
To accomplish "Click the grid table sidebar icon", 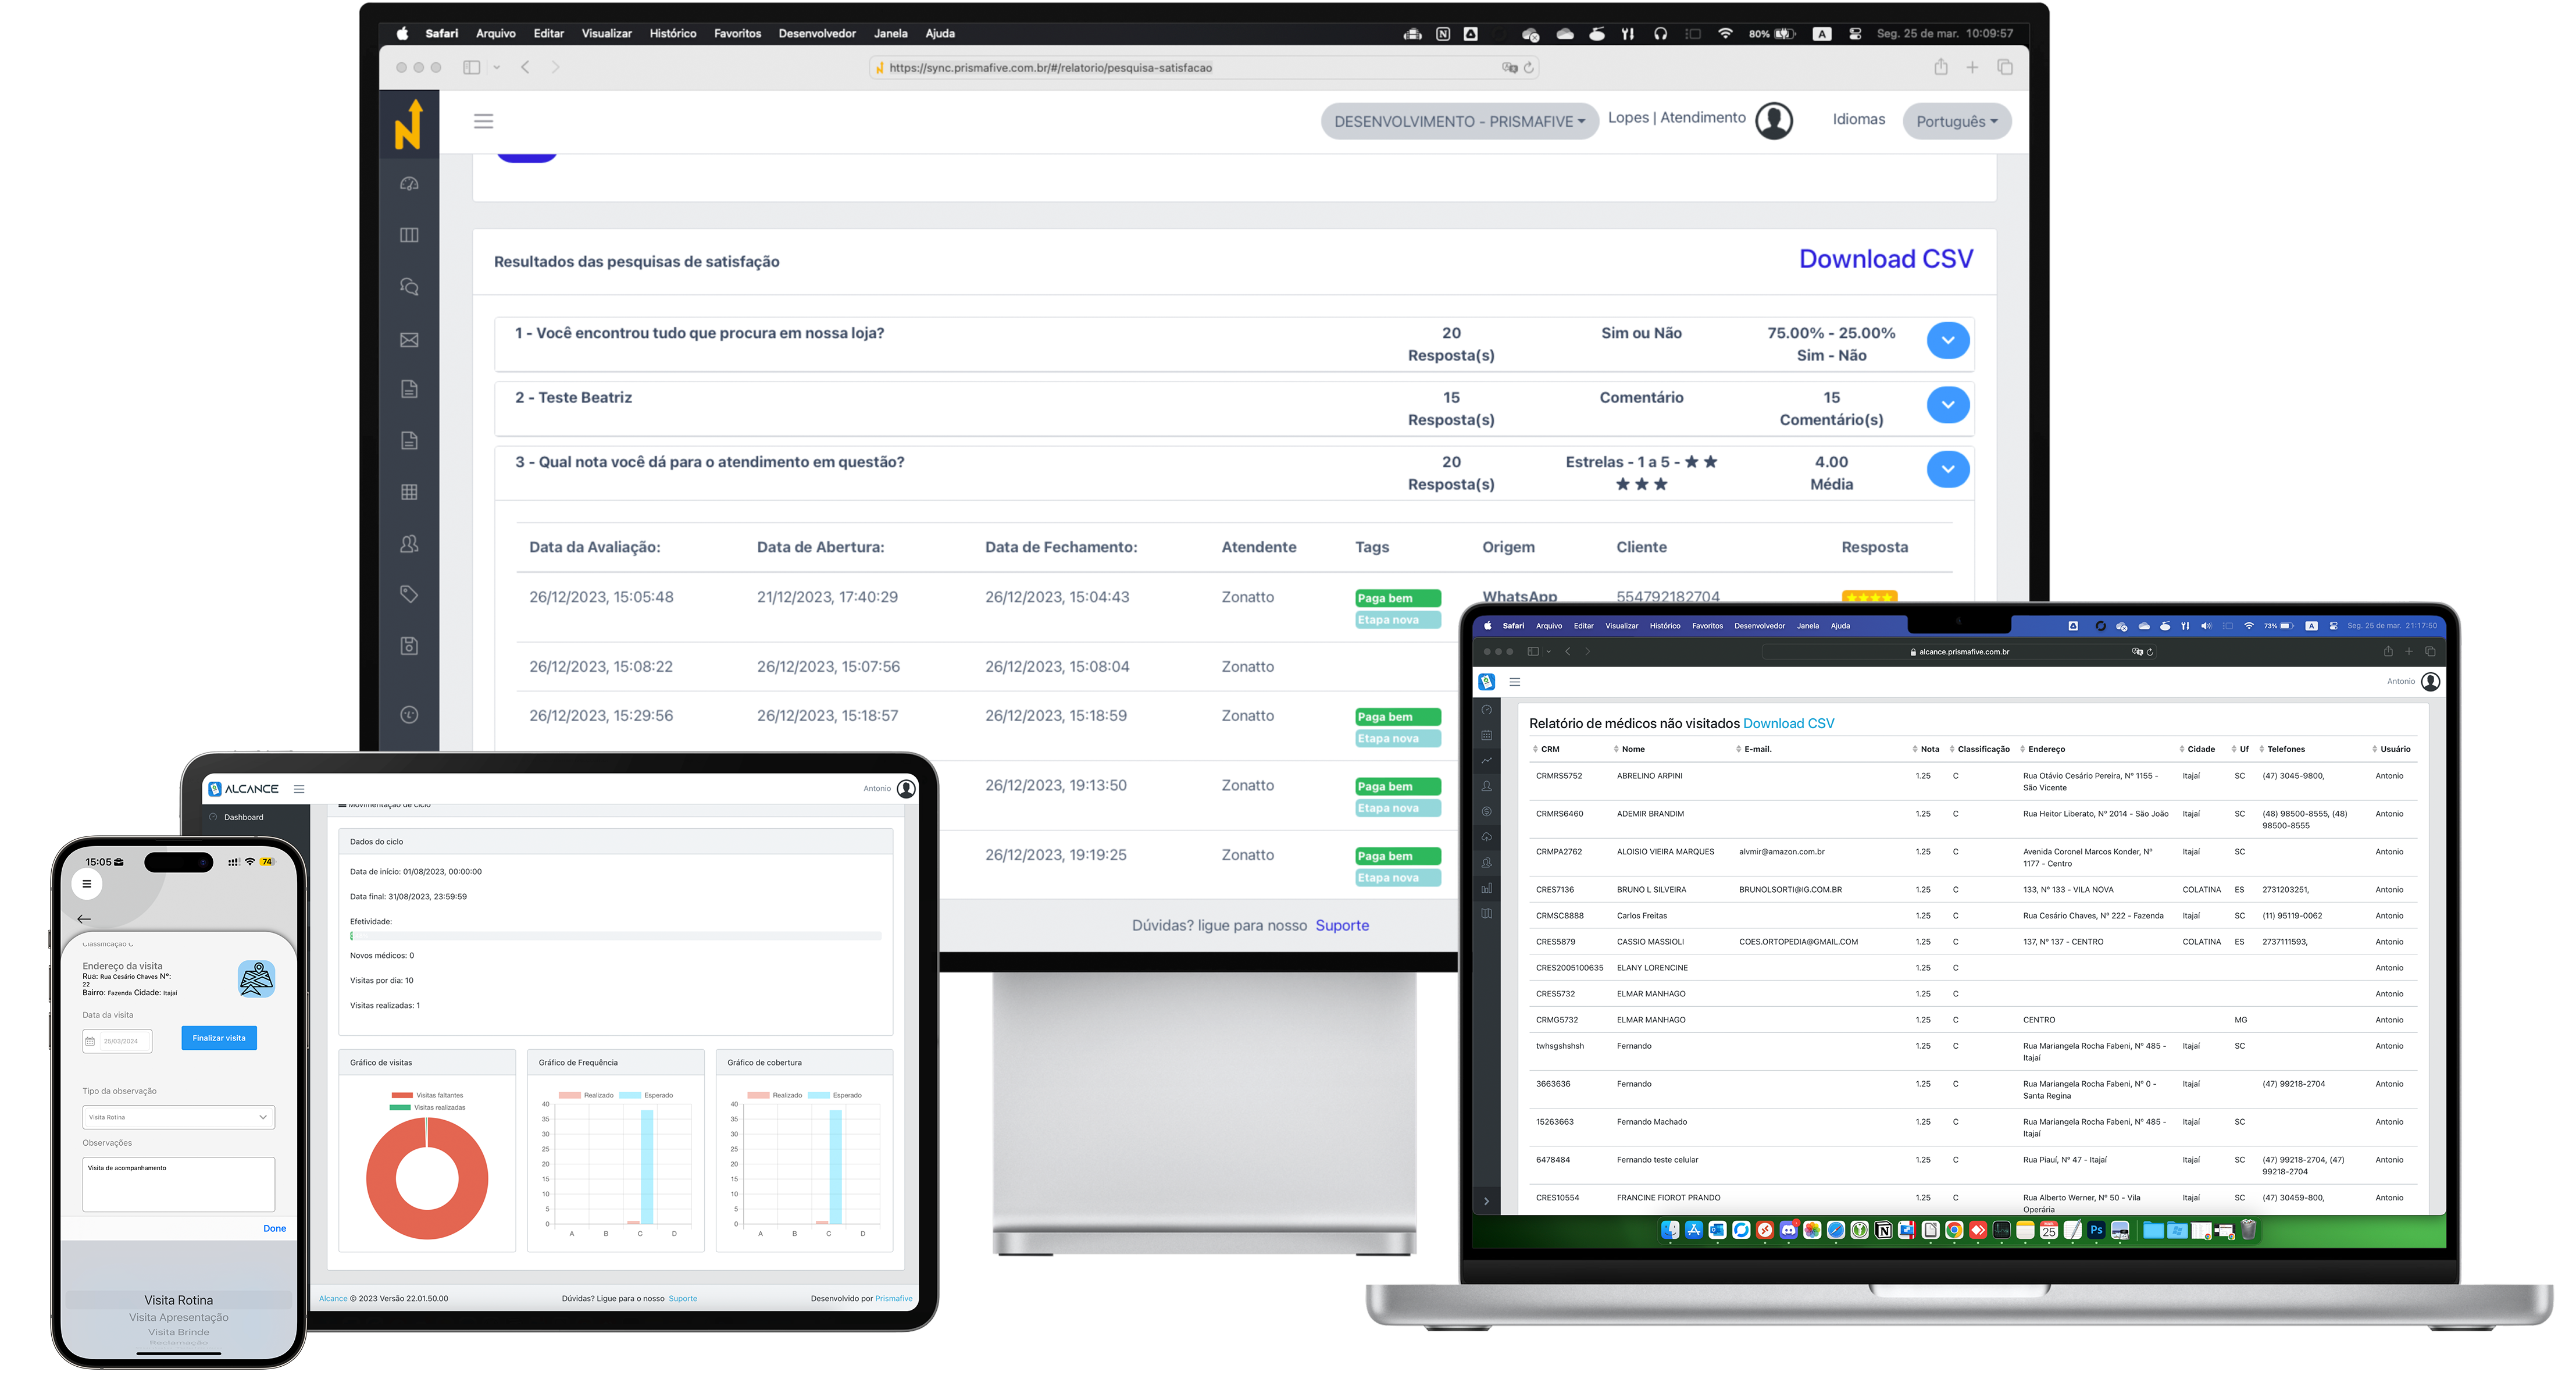I will click(409, 492).
